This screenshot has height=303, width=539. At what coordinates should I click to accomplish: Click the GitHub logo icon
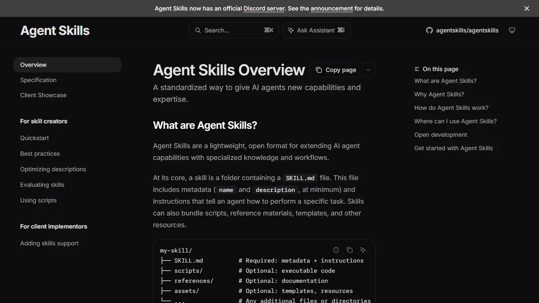click(430, 30)
